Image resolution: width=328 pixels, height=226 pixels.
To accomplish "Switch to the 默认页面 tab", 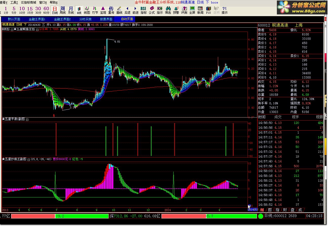I will 14,19.
